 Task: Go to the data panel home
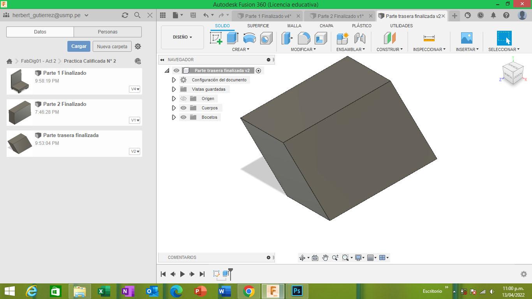click(x=9, y=61)
